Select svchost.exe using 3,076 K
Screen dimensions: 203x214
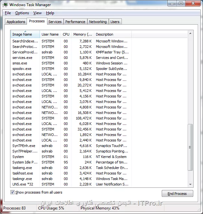click(71, 102)
